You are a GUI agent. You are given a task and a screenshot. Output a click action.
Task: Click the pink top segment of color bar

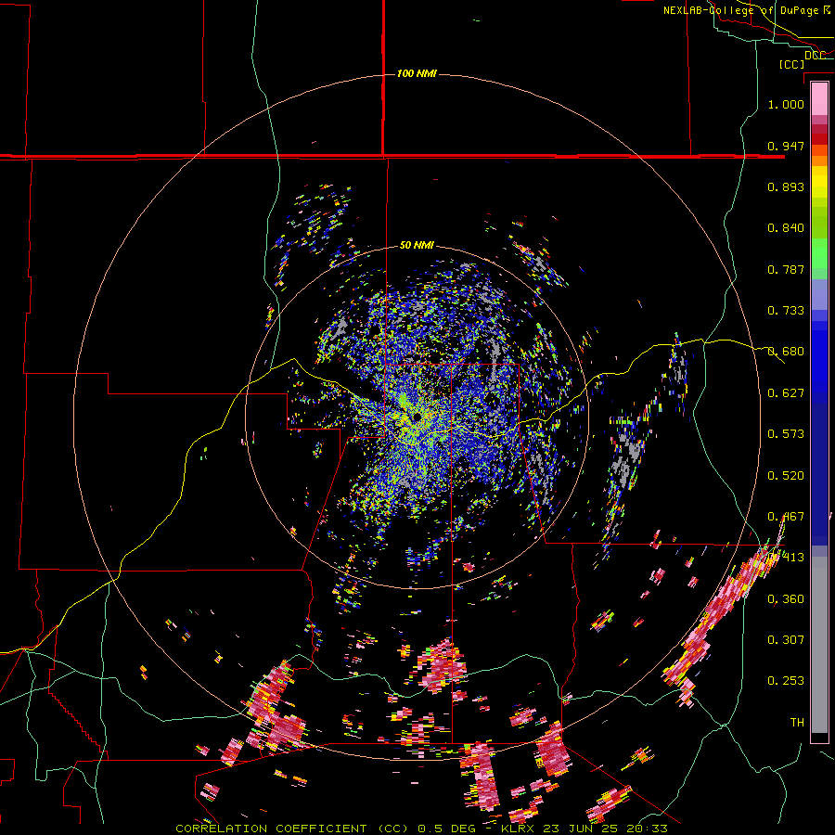(819, 98)
